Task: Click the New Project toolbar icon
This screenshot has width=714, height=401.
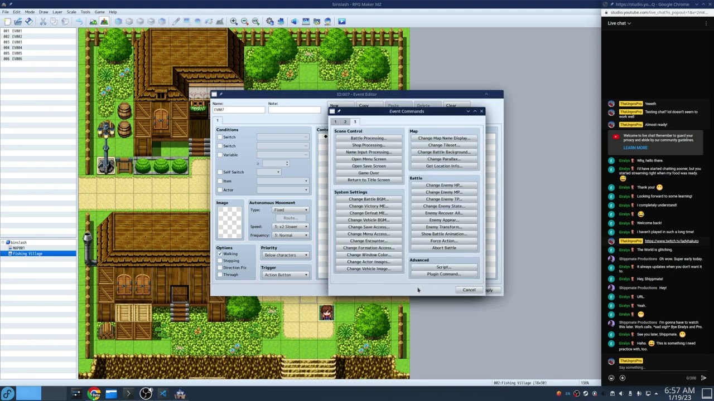Action: 7,21
